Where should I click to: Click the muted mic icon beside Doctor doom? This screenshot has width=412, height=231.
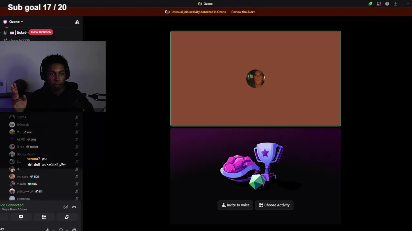pyautogui.click(x=77, y=154)
